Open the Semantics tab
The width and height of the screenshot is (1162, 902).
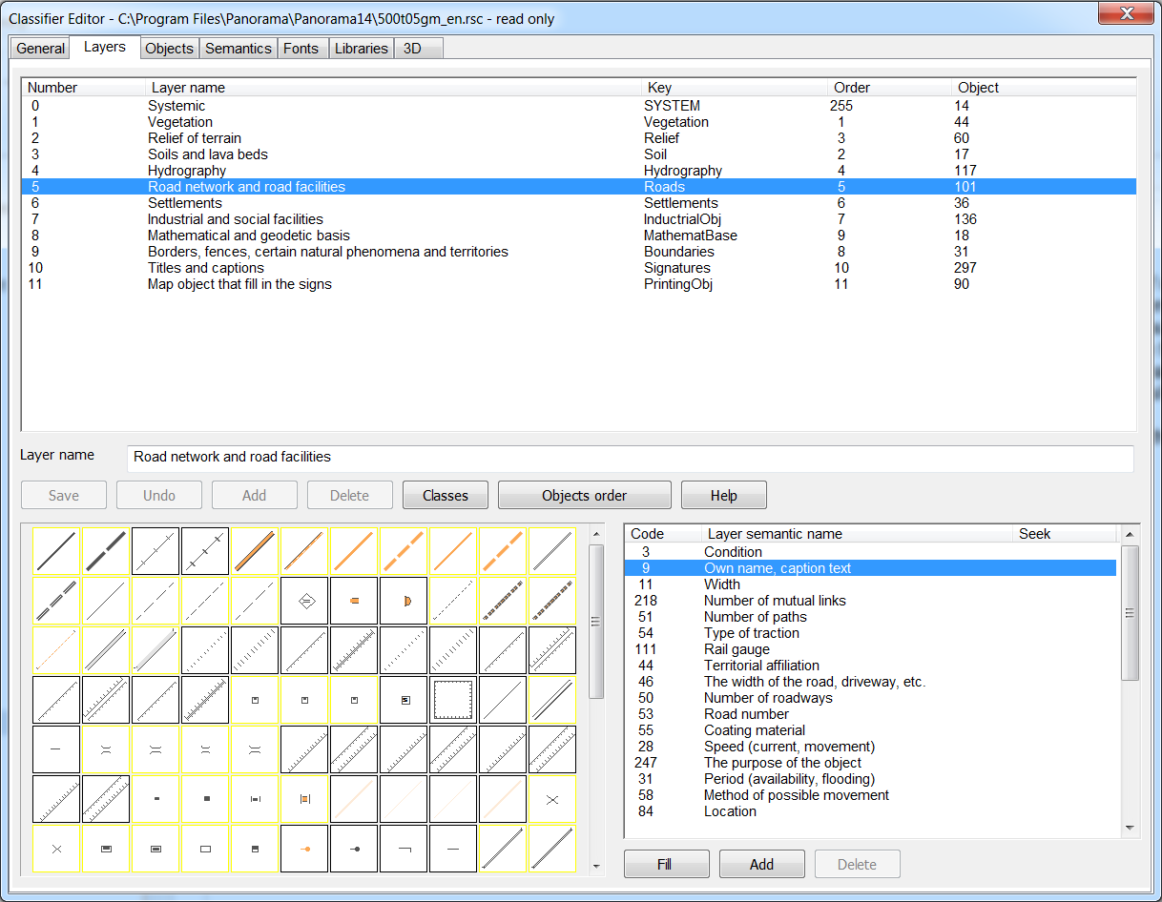(239, 49)
